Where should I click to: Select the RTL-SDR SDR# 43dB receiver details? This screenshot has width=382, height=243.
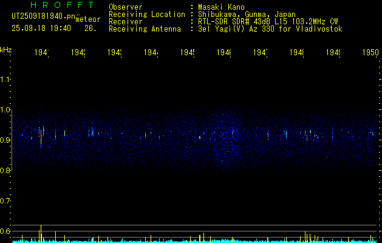click(x=268, y=22)
